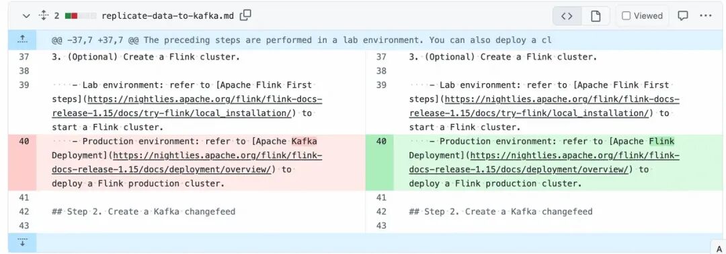Click file name replicate-data-to-kafka.md
The image size is (726, 254).
167,15
